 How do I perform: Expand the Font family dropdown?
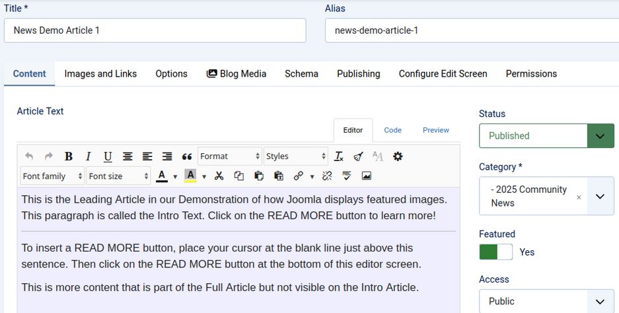click(52, 176)
